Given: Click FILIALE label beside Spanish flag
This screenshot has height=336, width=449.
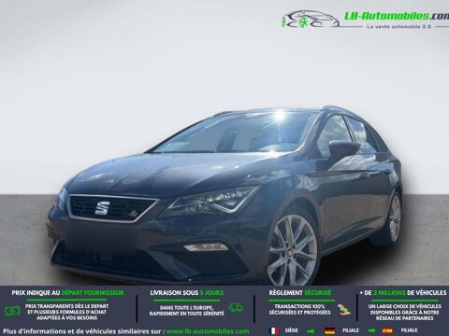Looking at the screenshot, I should pos(409,330).
